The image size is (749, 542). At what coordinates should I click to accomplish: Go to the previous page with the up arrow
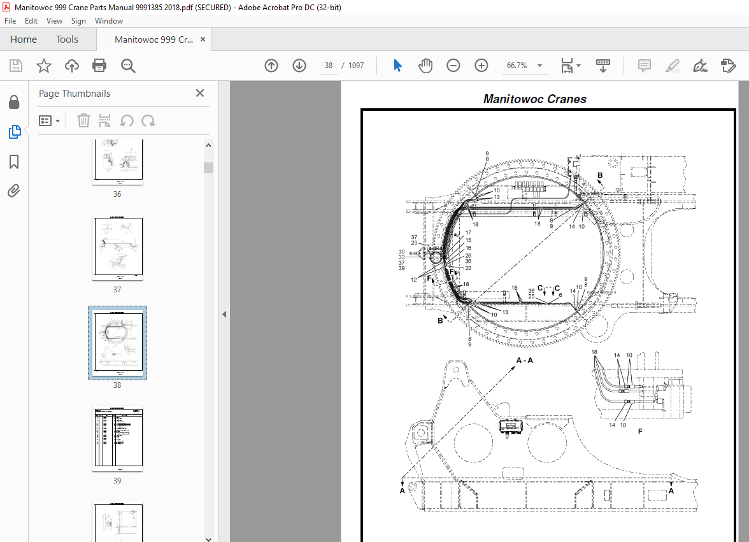271,66
